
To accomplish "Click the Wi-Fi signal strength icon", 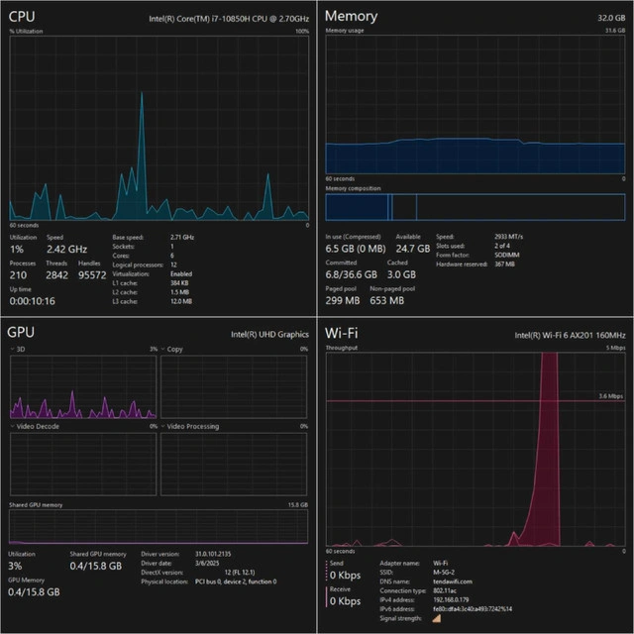I will coord(436,619).
